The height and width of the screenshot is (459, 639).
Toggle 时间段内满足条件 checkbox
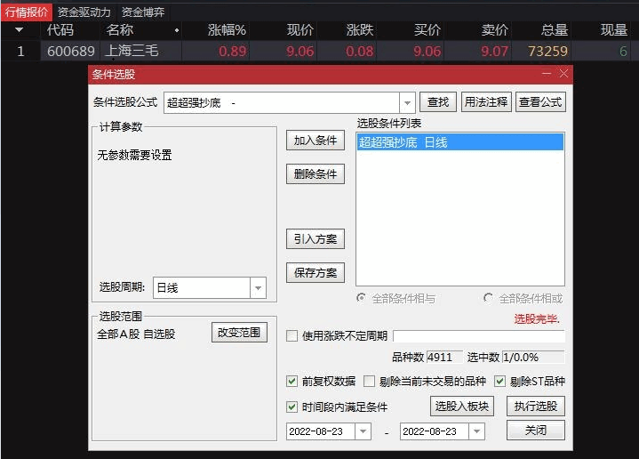pyautogui.click(x=292, y=407)
